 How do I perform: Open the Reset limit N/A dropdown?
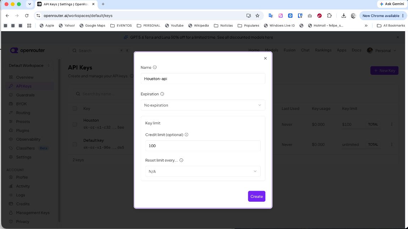[x=203, y=171]
